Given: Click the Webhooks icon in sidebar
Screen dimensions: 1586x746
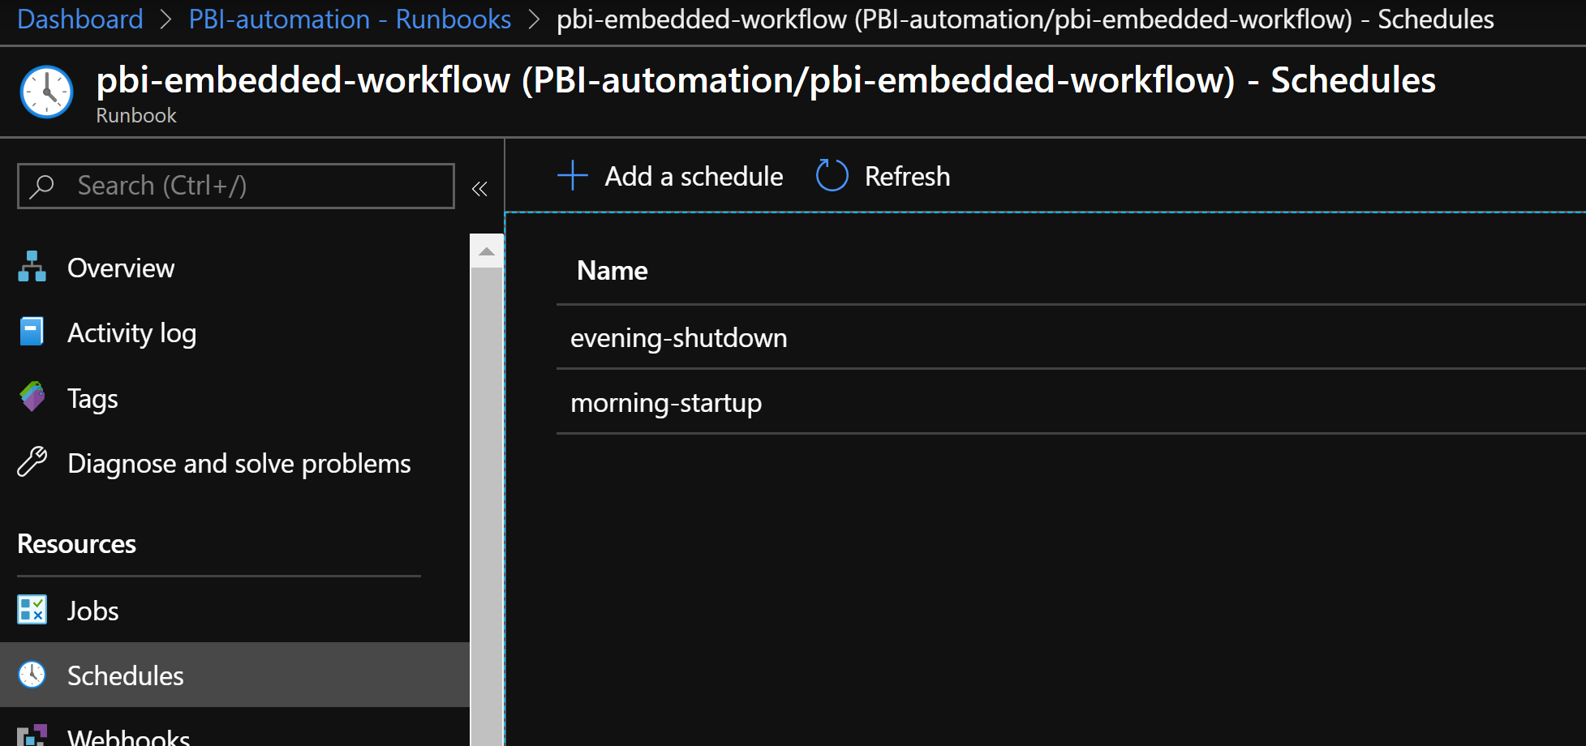Looking at the screenshot, I should click(32, 735).
